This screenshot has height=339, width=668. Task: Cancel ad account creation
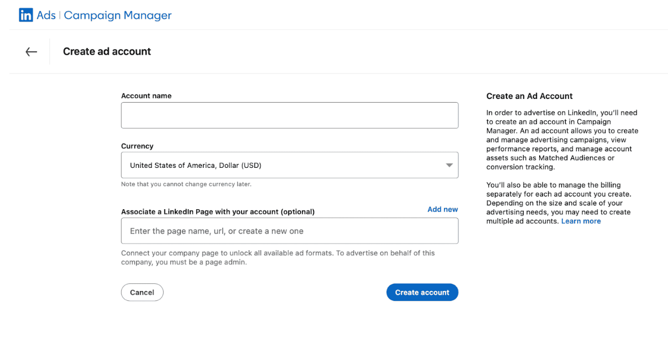tap(142, 292)
